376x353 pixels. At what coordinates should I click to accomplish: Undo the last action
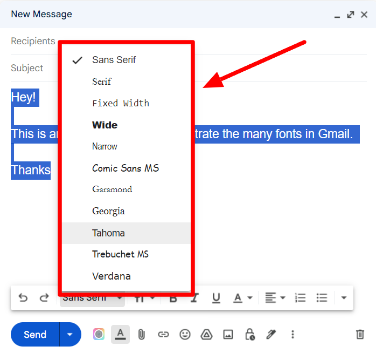23,298
